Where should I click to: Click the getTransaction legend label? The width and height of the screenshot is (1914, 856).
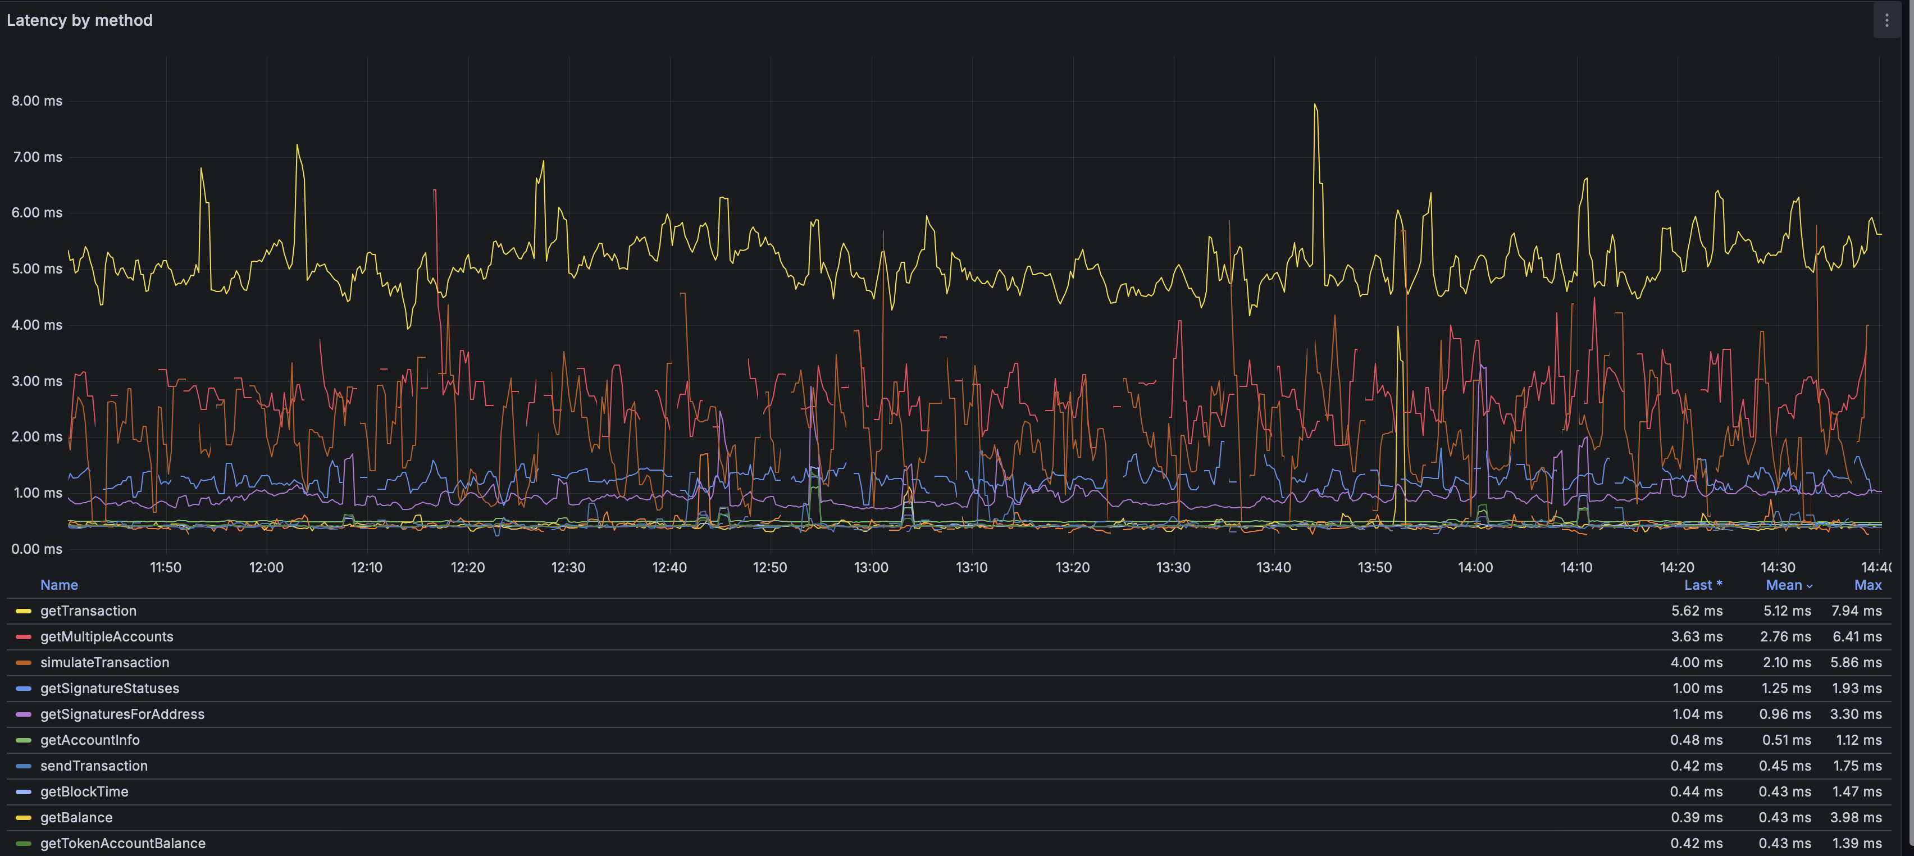click(88, 612)
